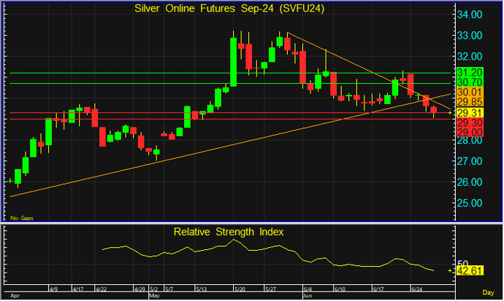The image size is (504, 301).
Task: Select the red 29.30 support price tag
Action: point(467,124)
